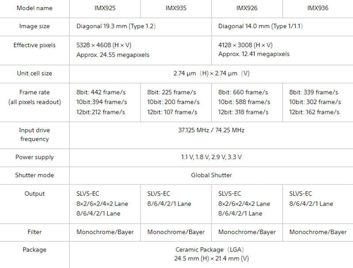Click the IMX925 column header
Viewport: 353px width, 268px height.
(105, 8)
